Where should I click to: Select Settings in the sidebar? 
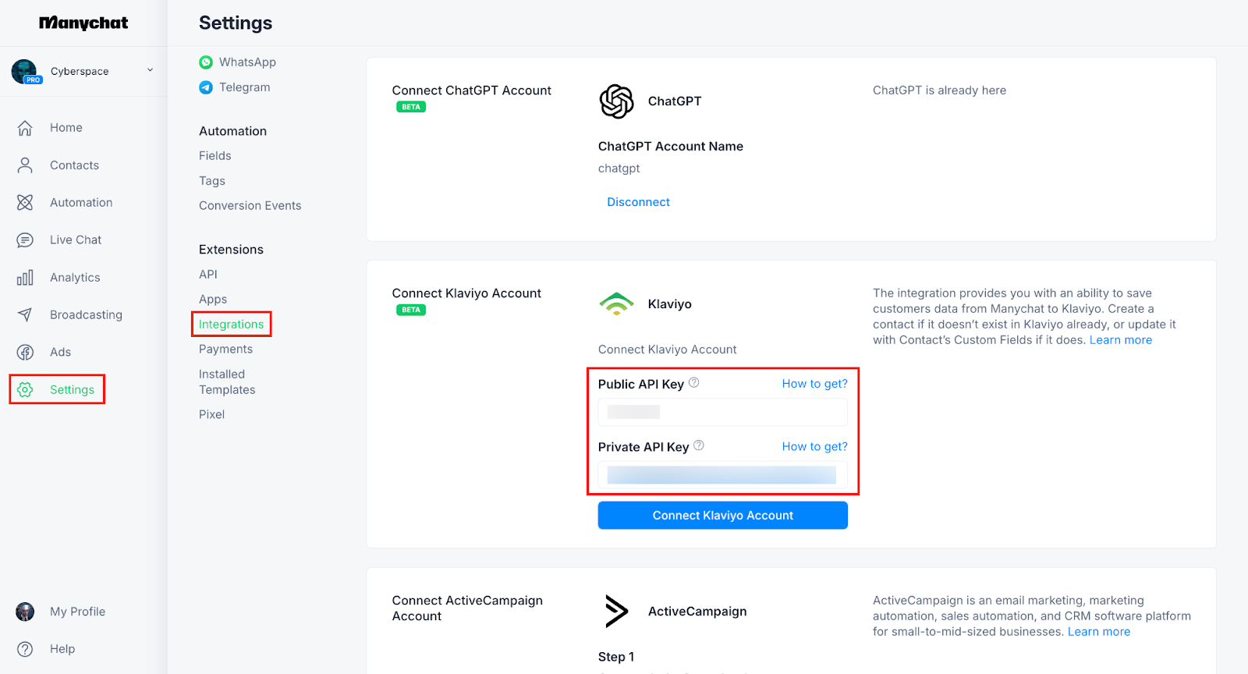[72, 389]
